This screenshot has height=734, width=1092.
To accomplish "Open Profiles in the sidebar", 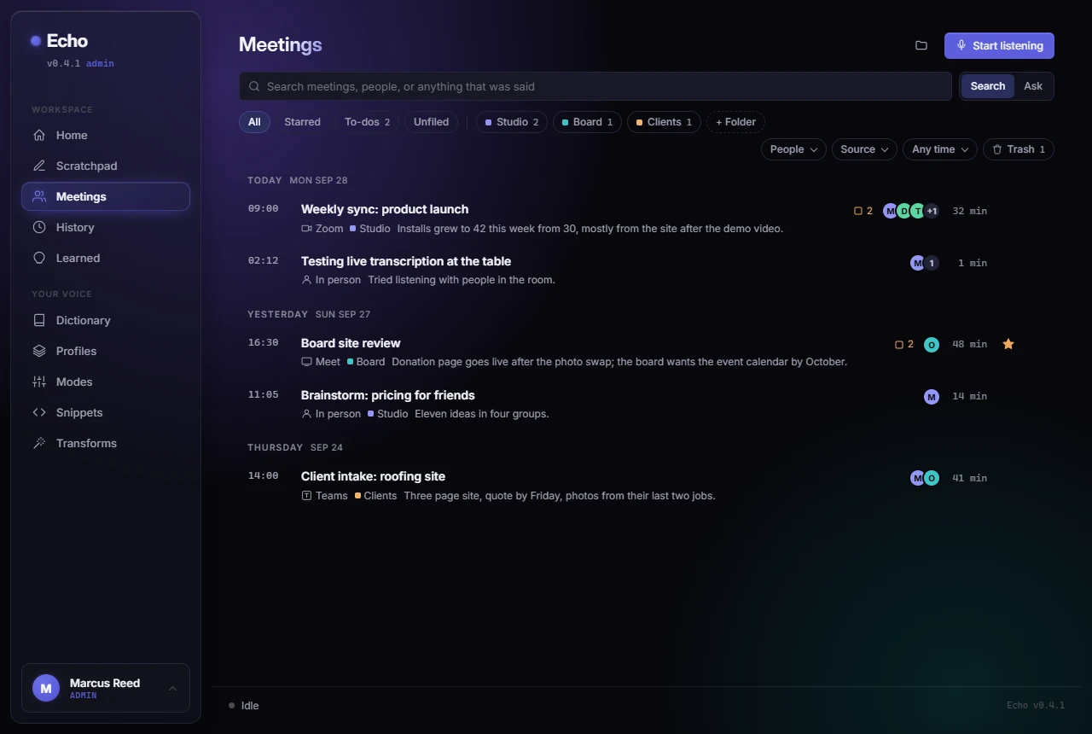I will pyautogui.click(x=106, y=351).
